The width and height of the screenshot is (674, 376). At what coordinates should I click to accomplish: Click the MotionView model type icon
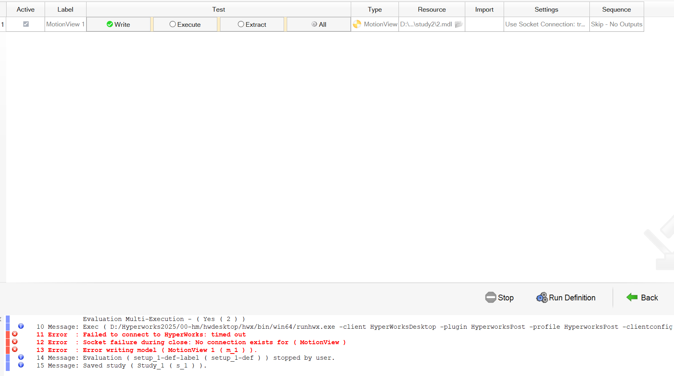(357, 24)
